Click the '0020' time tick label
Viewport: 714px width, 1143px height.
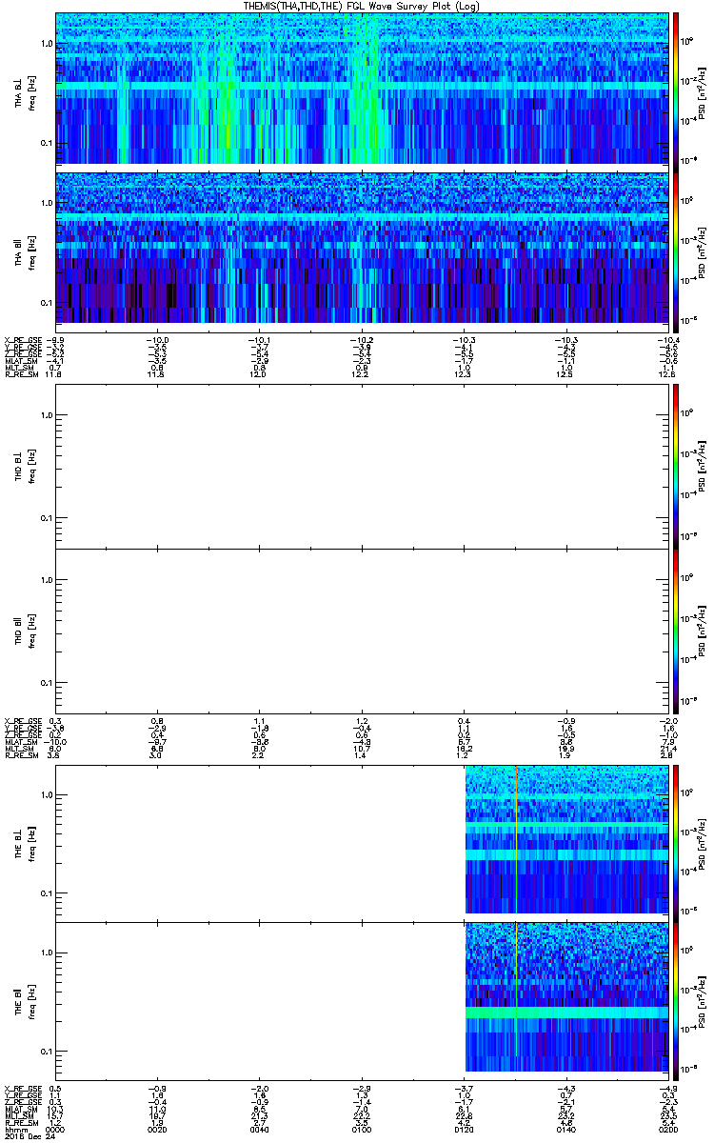(157, 1128)
